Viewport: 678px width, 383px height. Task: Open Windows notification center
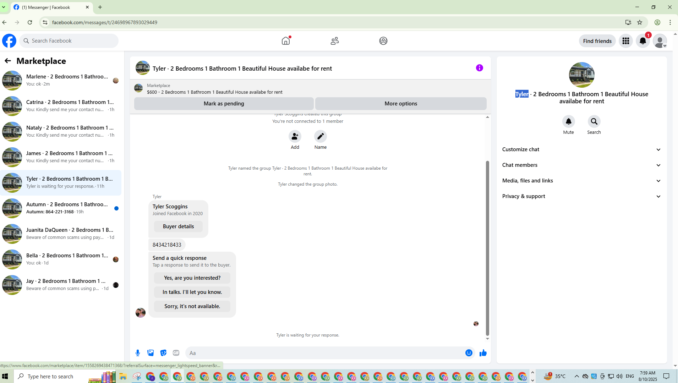(x=666, y=376)
